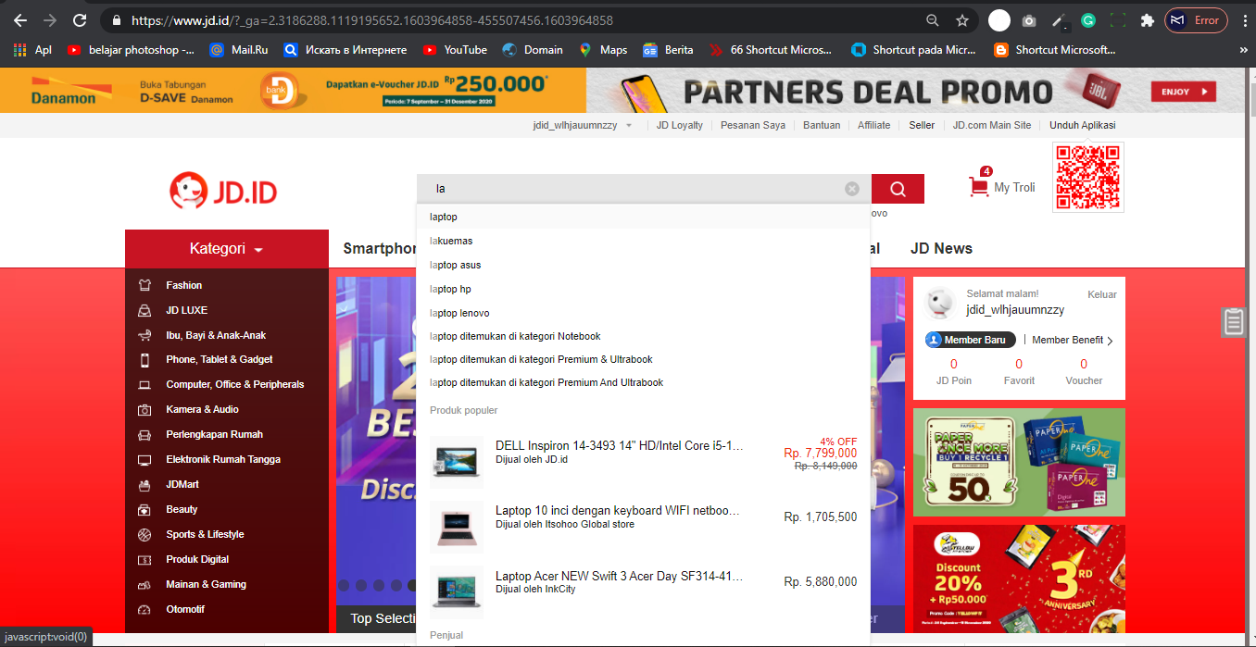Click the Otomotif gauge icon
This screenshot has height=647, width=1256.
click(x=144, y=609)
